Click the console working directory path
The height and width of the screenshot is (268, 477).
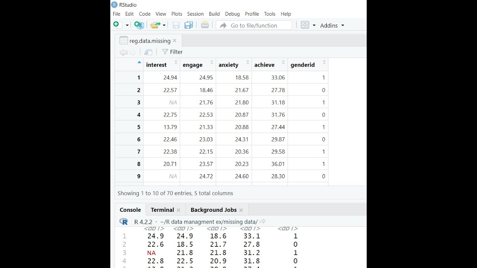coord(209,222)
